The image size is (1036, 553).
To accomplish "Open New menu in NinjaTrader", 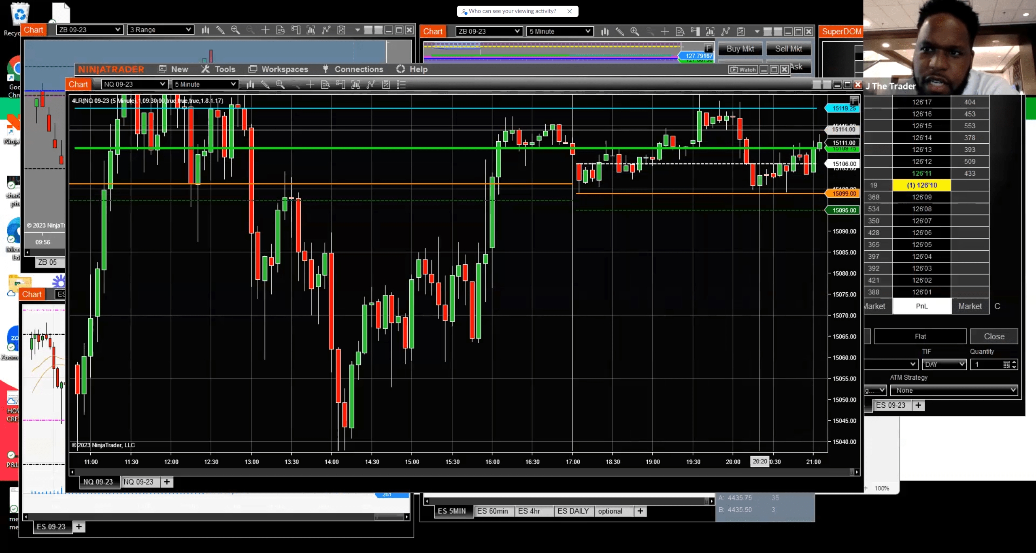I will (173, 69).
